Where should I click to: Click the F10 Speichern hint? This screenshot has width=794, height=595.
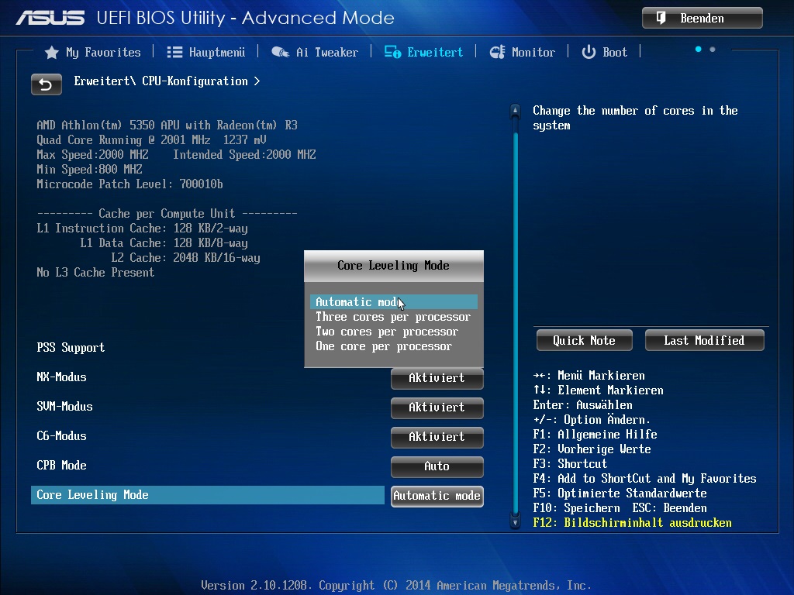(576, 508)
